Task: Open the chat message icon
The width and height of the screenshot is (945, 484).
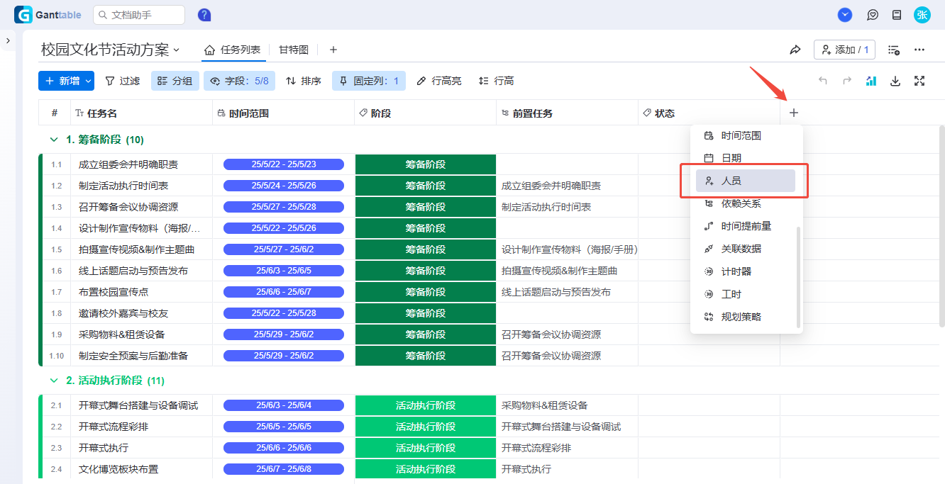Action: click(x=873, y=15)
